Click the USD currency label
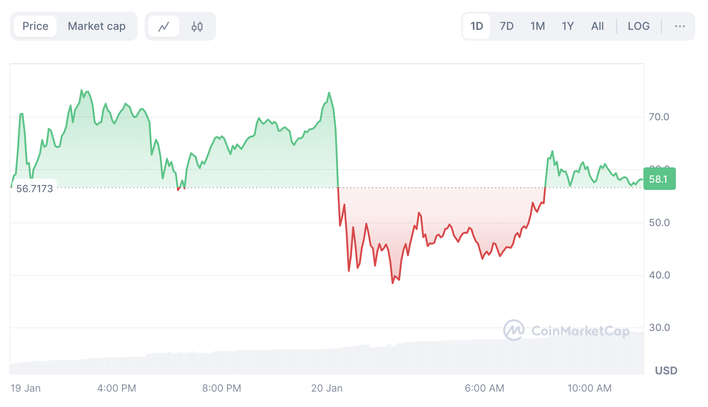708x407 pixels. pos(666,371)
